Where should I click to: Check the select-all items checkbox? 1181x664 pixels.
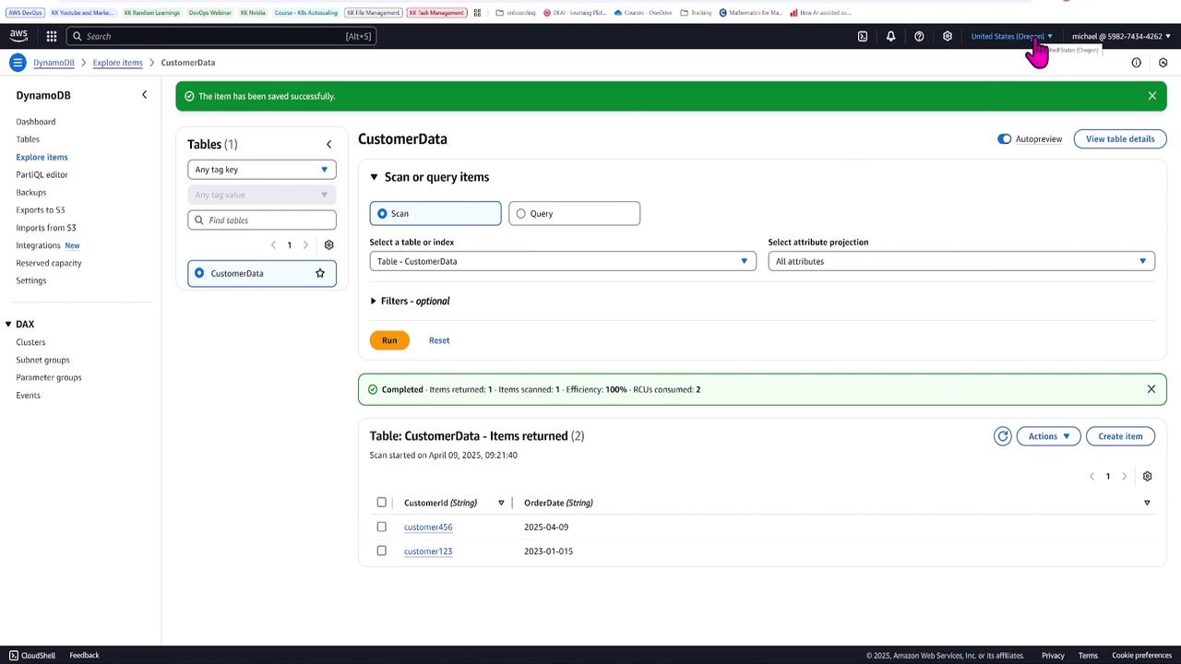tap(381, 503)
